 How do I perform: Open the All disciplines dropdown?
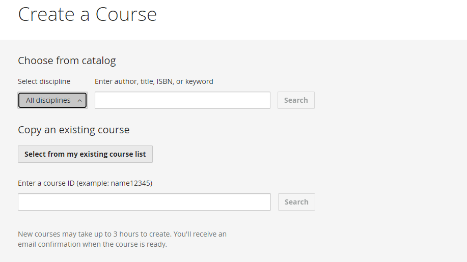[52, 100]
